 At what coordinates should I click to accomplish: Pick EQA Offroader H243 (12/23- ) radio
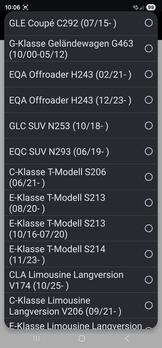[149, 100]
